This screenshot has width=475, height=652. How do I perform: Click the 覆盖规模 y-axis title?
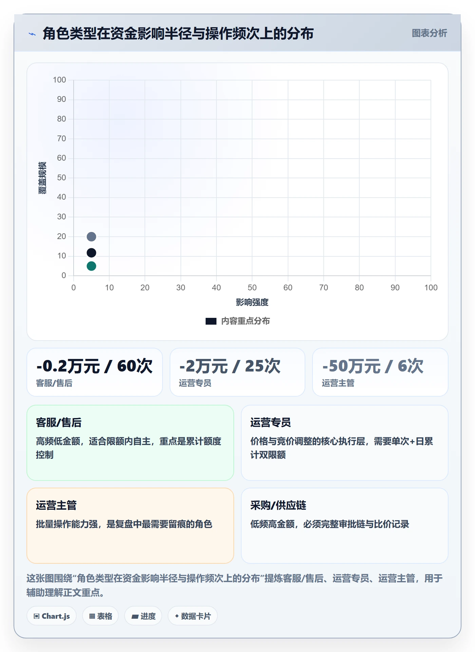pyautogui.click(x=42, y=178)
